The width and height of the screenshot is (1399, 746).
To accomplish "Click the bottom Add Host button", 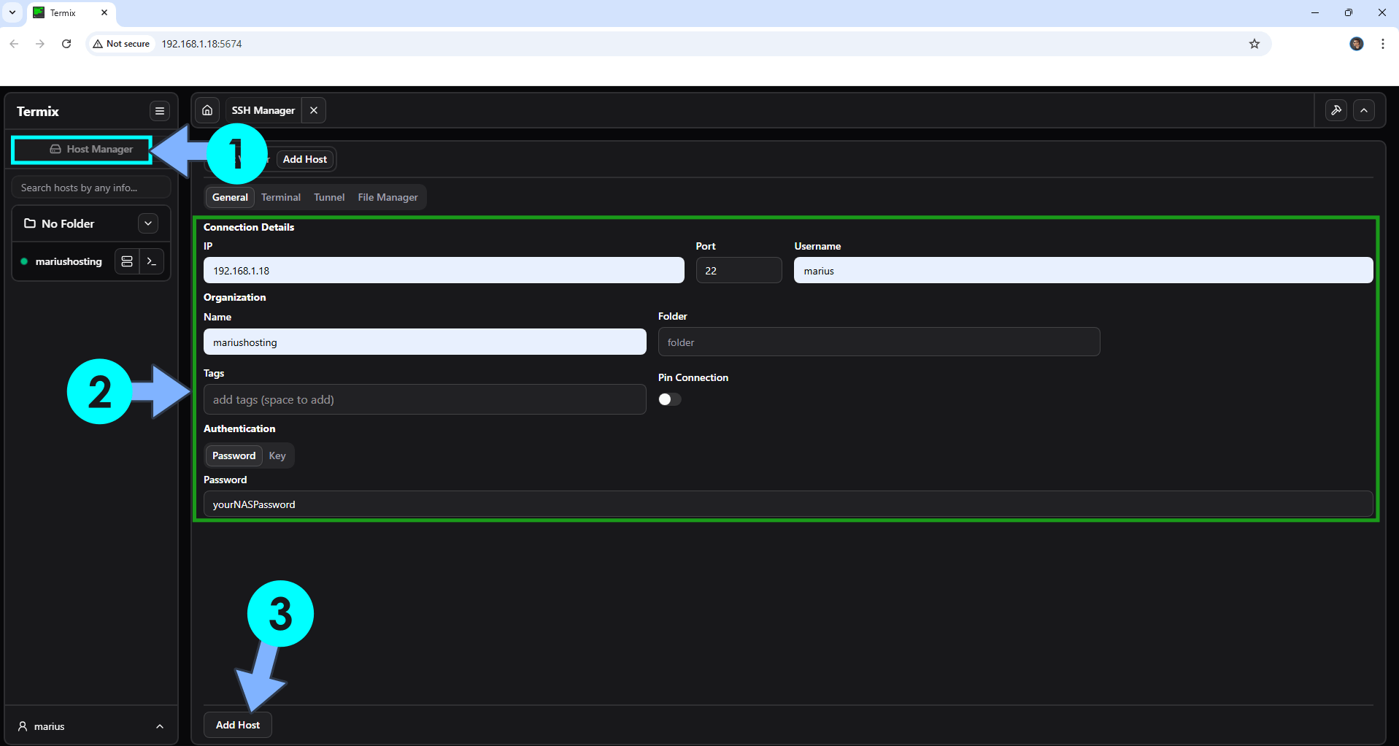I will (x=238, y=725).
